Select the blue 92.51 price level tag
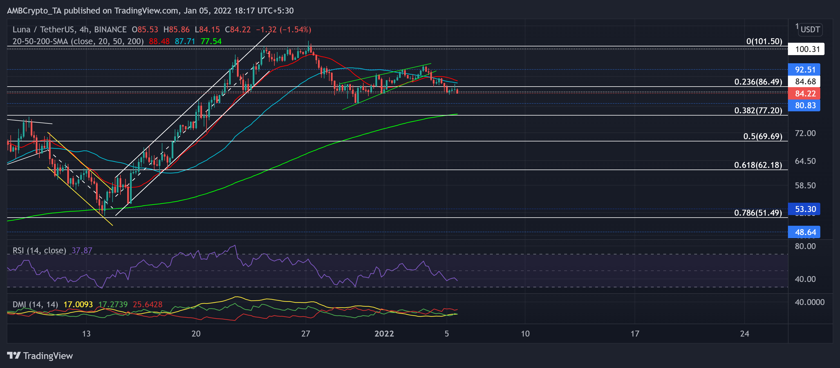Image resolution: width=840 pixels, height=368 pixels. pyautogui.click(x=805, y=70)
